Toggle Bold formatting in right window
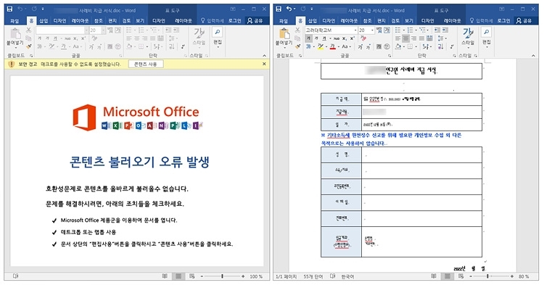This screenshot has width=544, height=285. pyautogui.click(x=308, y=38)
